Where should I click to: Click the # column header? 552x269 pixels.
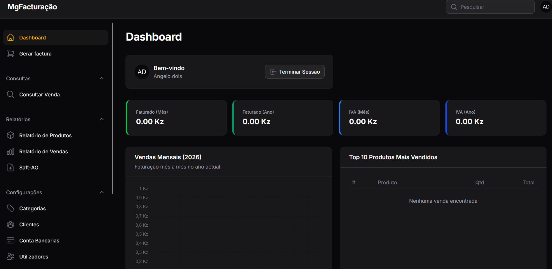pos(354,183)
